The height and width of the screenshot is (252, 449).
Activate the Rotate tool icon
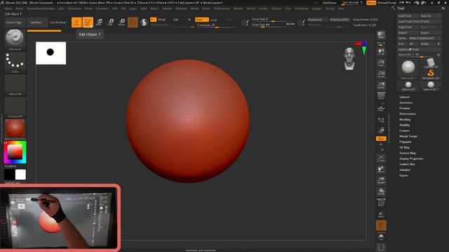pos(121,22)
